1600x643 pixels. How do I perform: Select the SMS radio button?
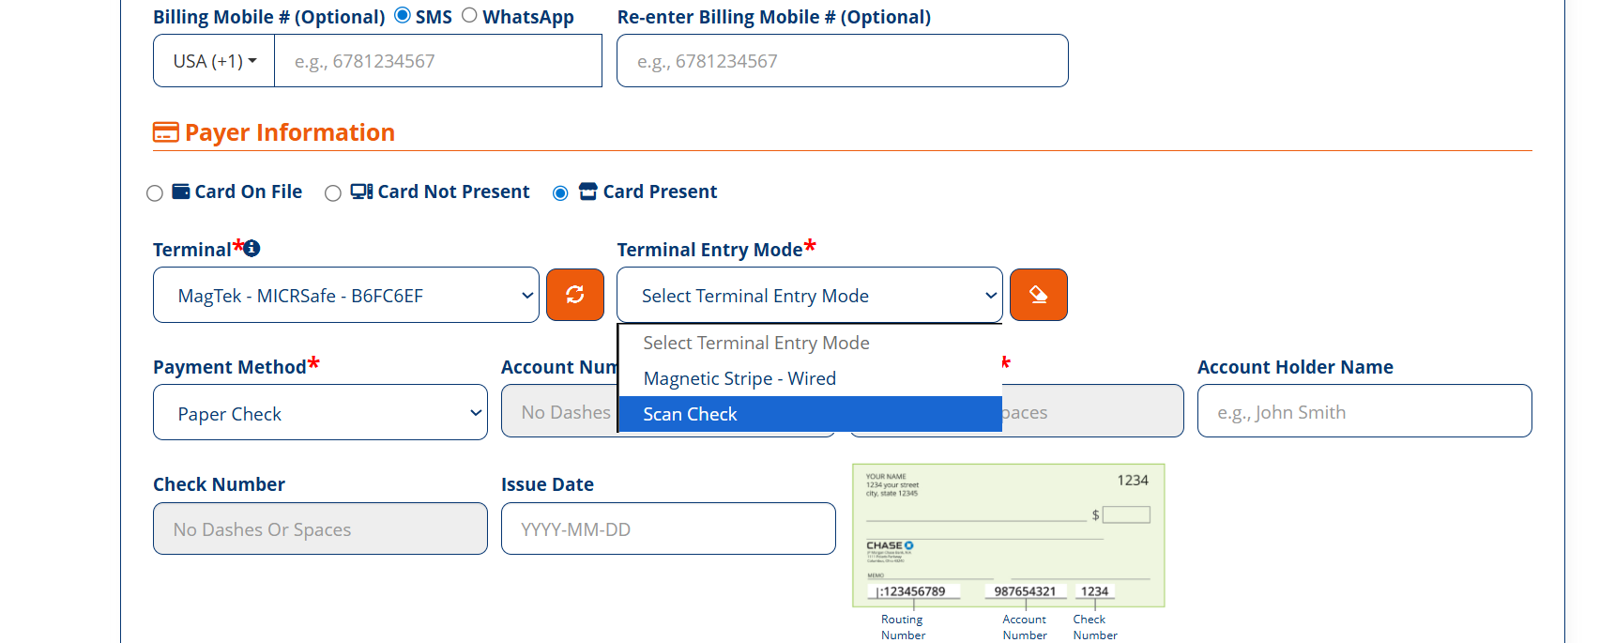403,15
